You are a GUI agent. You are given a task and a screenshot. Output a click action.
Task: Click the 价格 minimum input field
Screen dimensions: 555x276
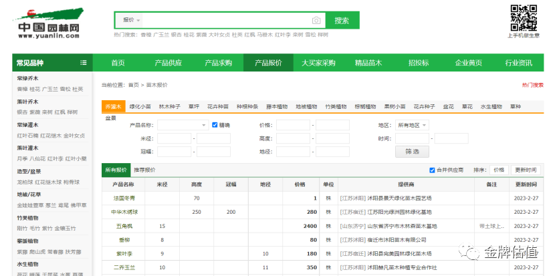[x=293, y=125]
